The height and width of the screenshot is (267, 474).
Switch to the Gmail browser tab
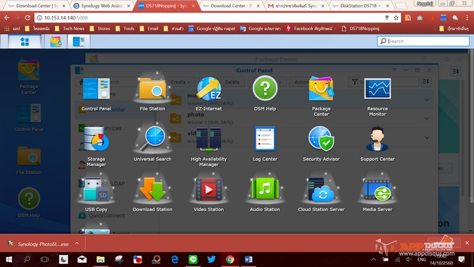coord(296,6)
